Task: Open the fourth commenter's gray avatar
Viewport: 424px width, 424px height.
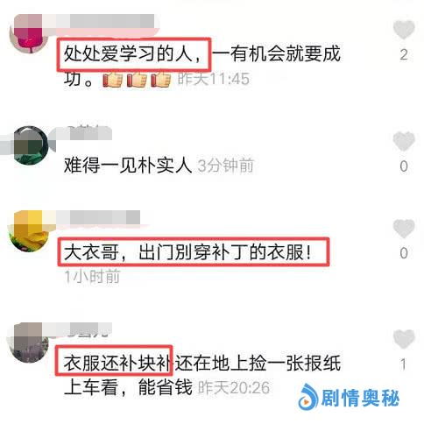Action: tap(29, 343)
